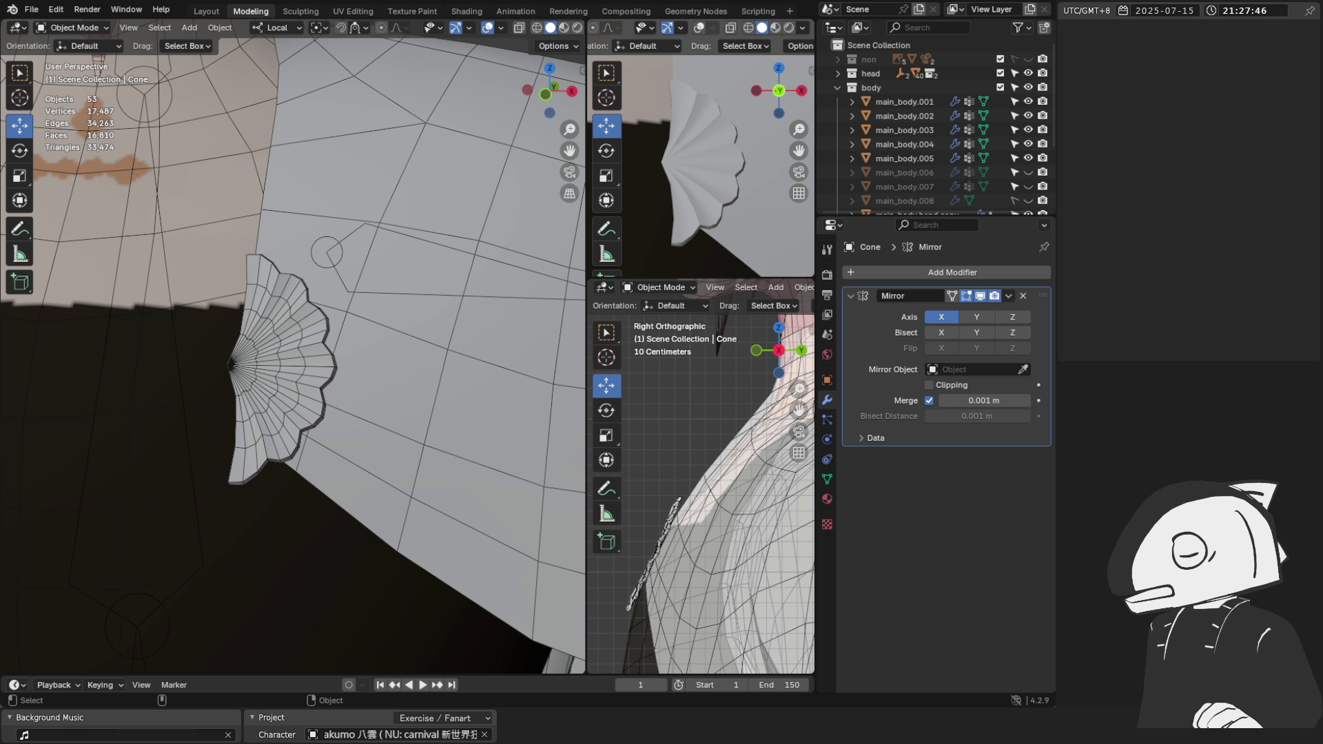Jump to the timeline end frame
1323x744 pixels.
coord(451,685)
